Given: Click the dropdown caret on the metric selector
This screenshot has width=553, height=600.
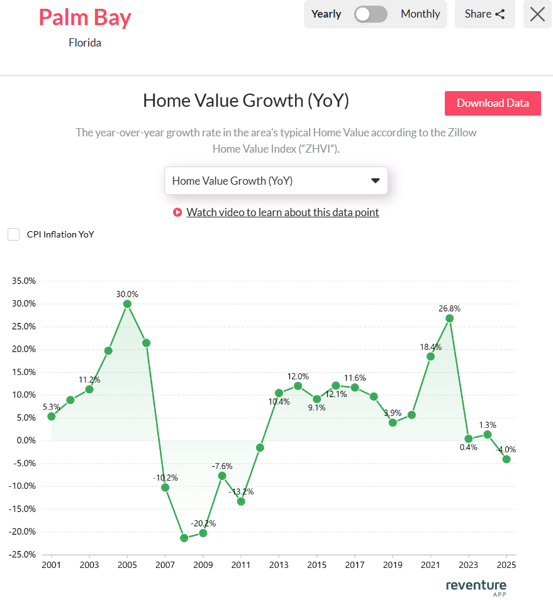Looking at the screenshot, I should pyautogui.click(x=376, y=180).
